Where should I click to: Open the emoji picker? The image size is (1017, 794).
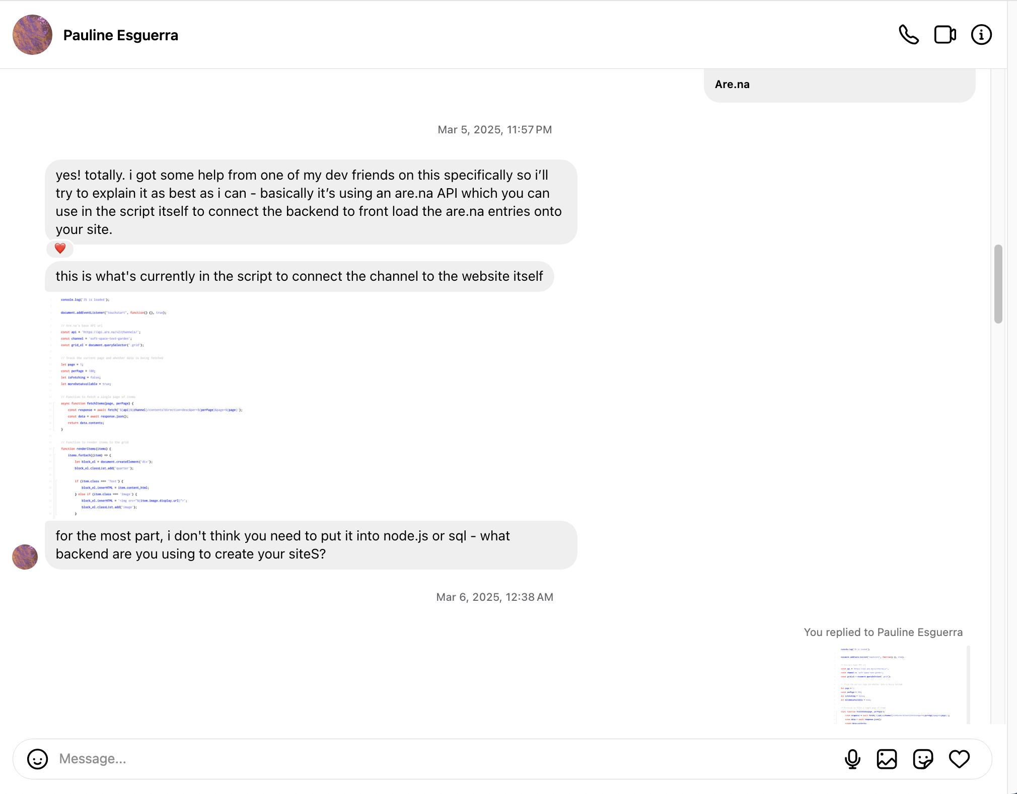(x=37, y=759)
